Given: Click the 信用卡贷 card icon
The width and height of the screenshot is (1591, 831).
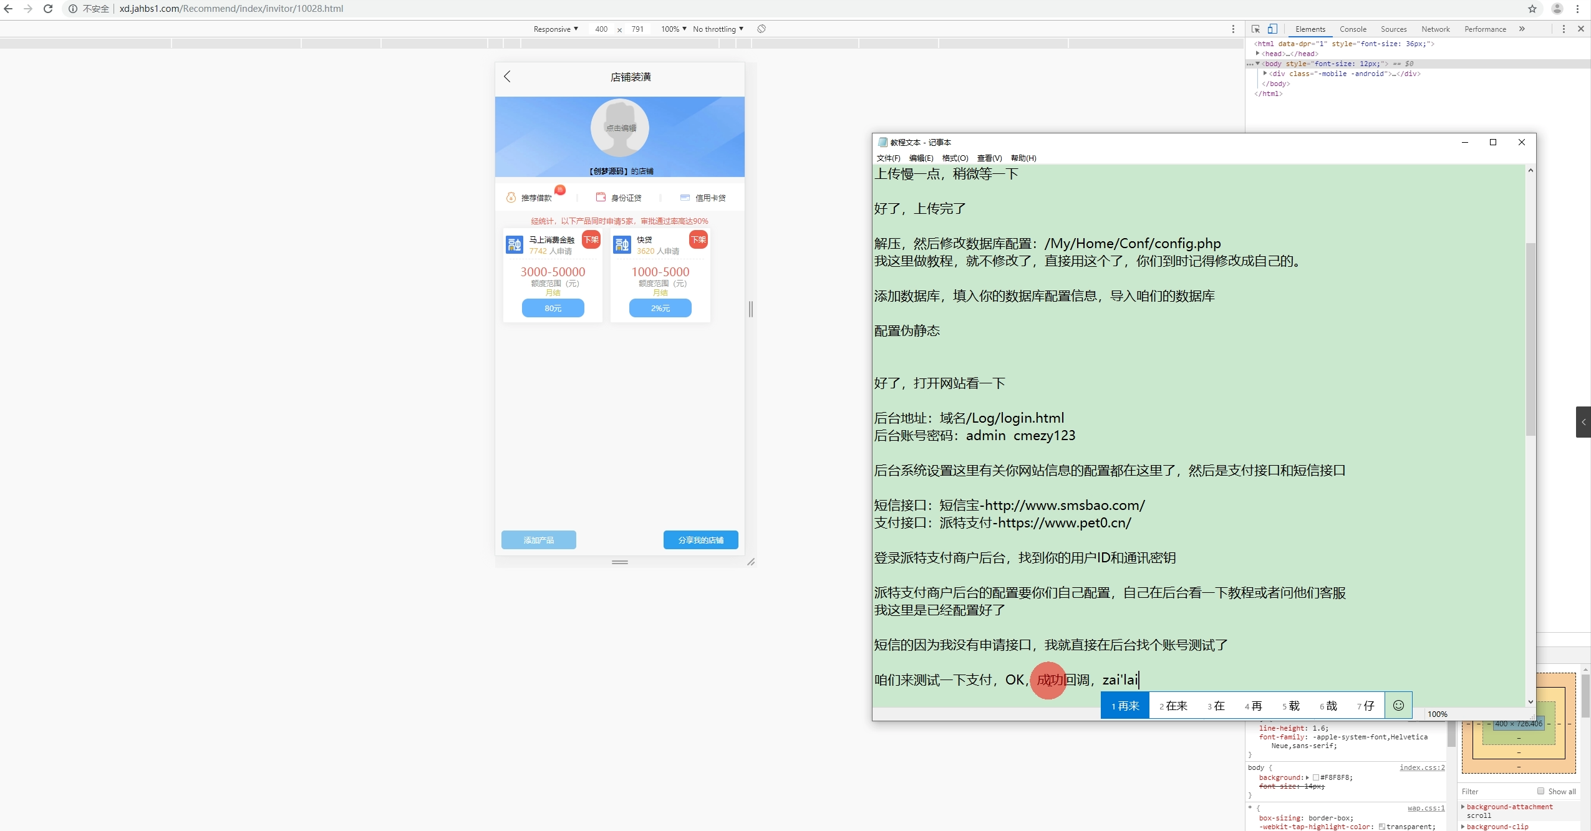Looking at the screenshot, I should 685,198.
